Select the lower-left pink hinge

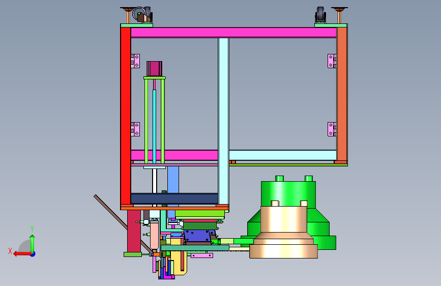[x=135, y=129]
